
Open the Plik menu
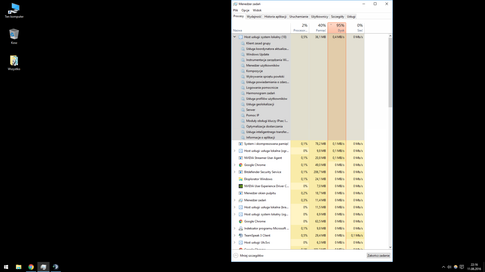pyautogui.click(x=236, y=10)
